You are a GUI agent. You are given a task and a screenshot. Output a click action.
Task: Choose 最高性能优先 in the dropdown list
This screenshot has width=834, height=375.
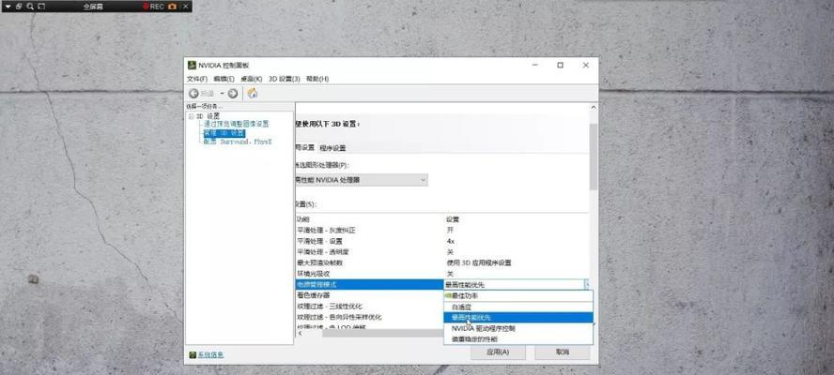coord(518,317)
